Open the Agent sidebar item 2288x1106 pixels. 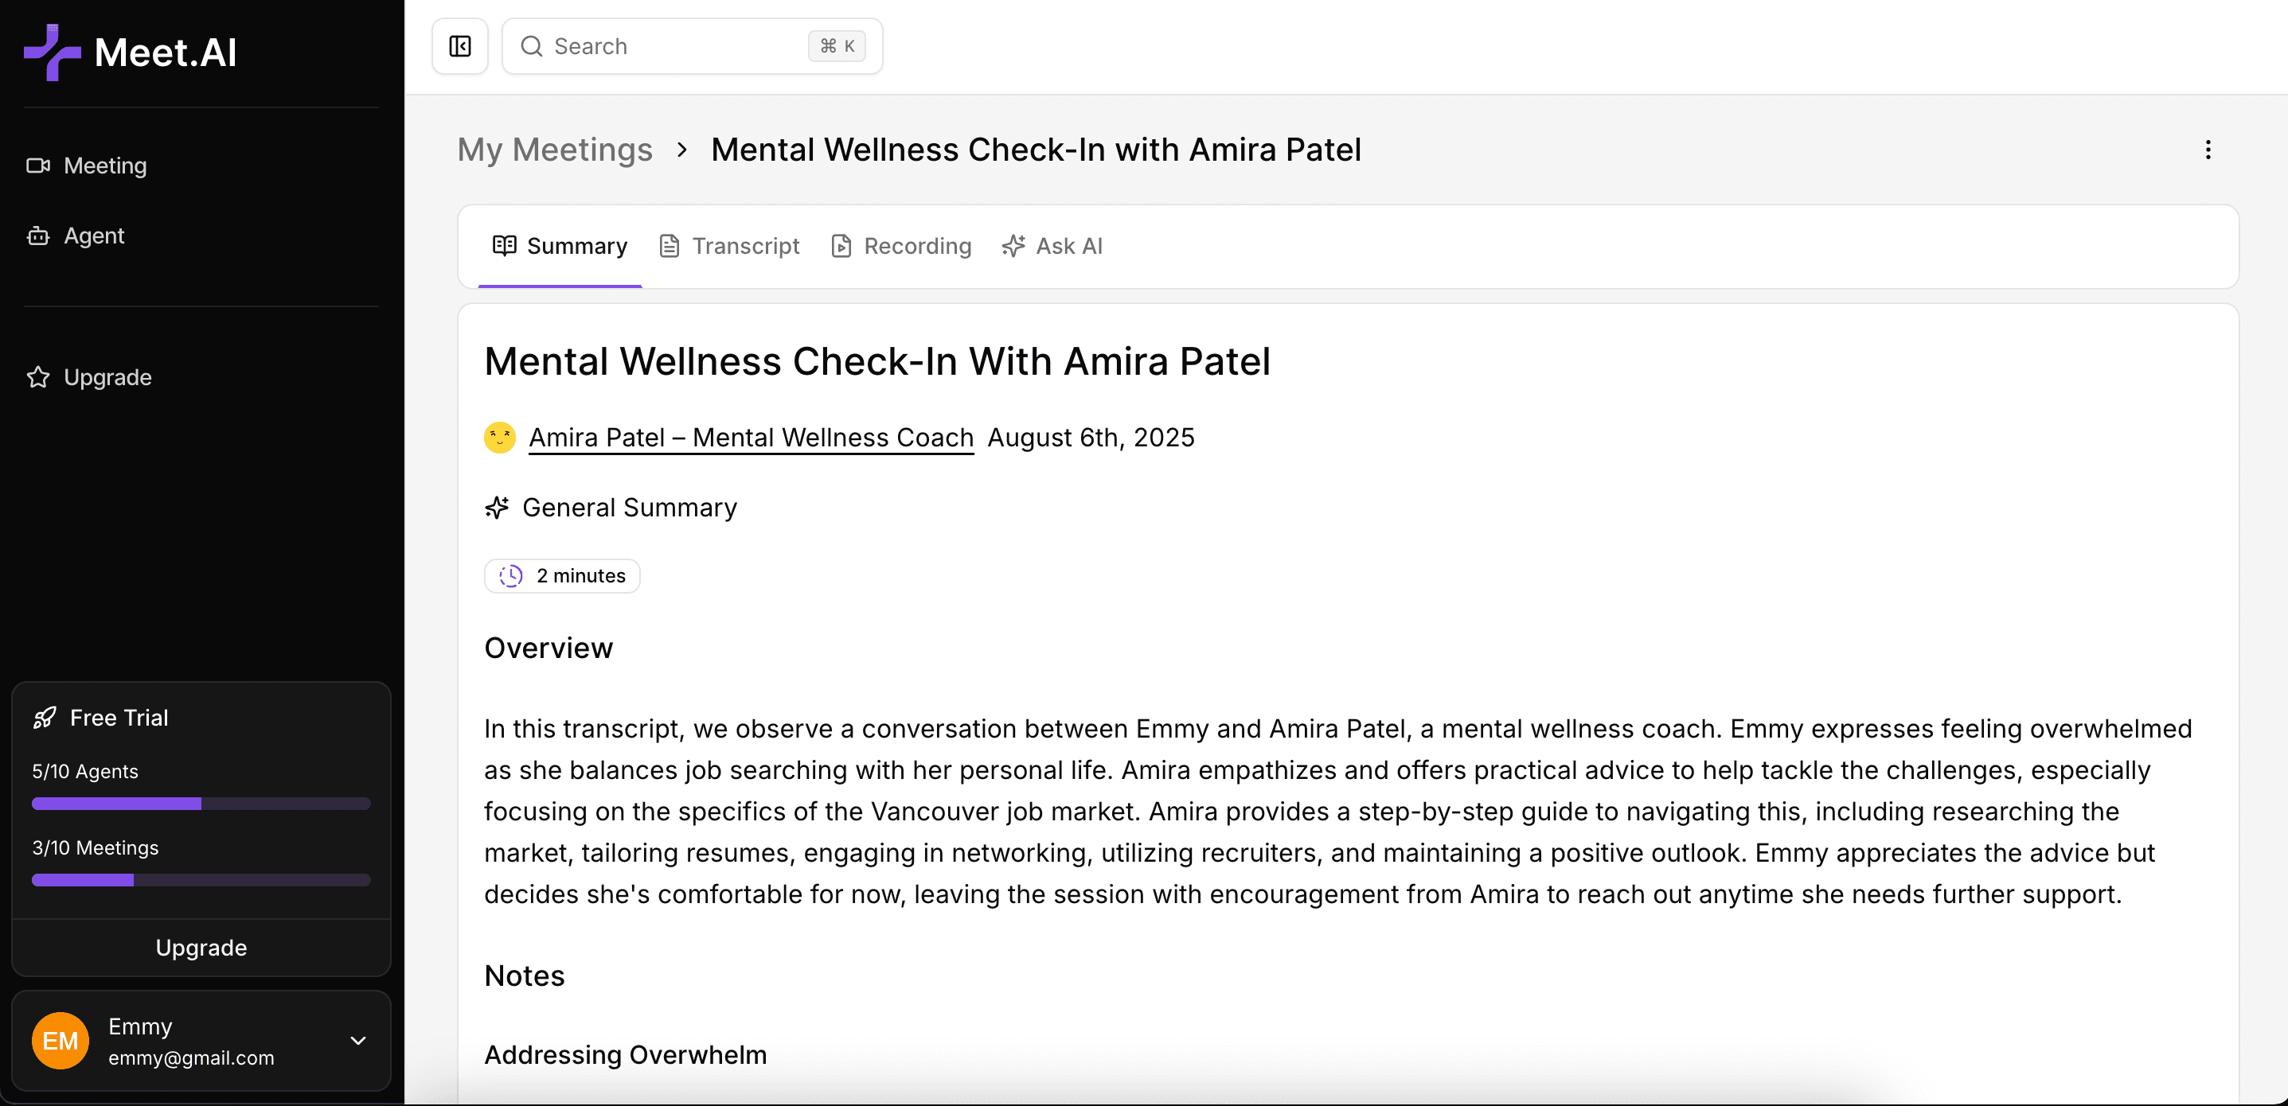point(93,236)
